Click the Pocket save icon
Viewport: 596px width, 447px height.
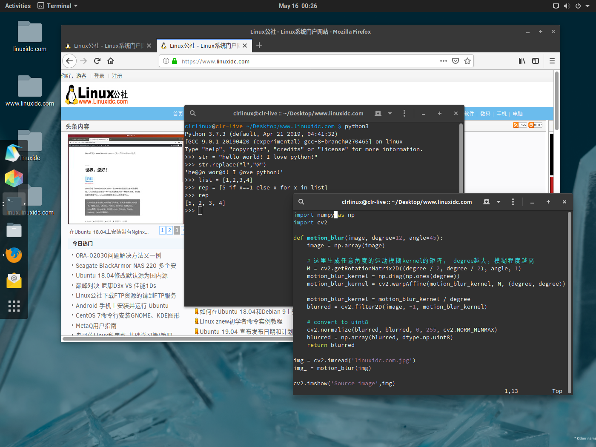(456, 61)
